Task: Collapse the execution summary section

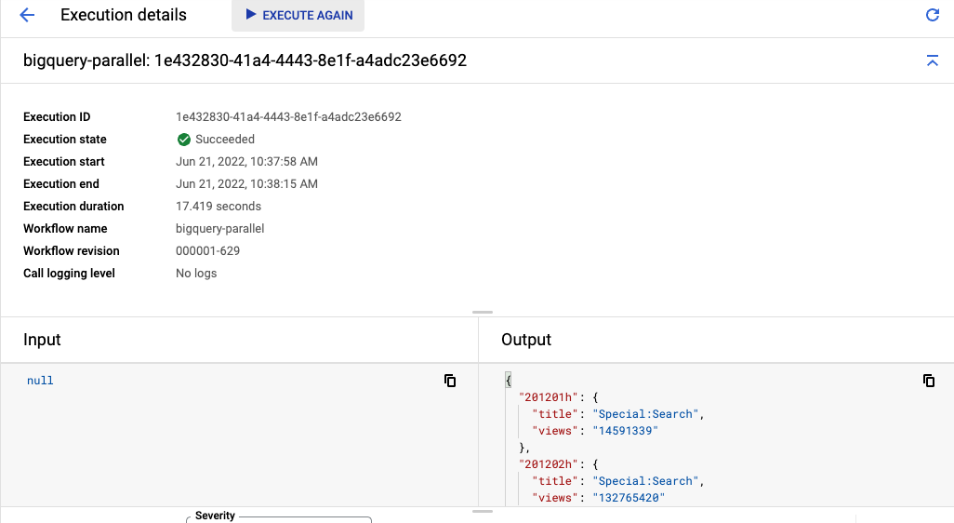Action: point(933,60)
